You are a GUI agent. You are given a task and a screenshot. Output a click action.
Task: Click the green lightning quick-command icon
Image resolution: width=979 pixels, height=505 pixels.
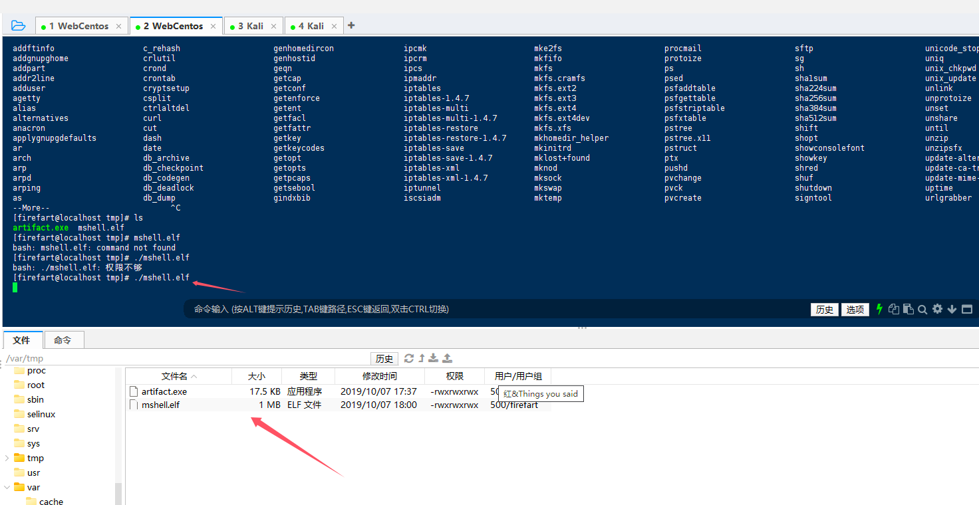(879, 309)
